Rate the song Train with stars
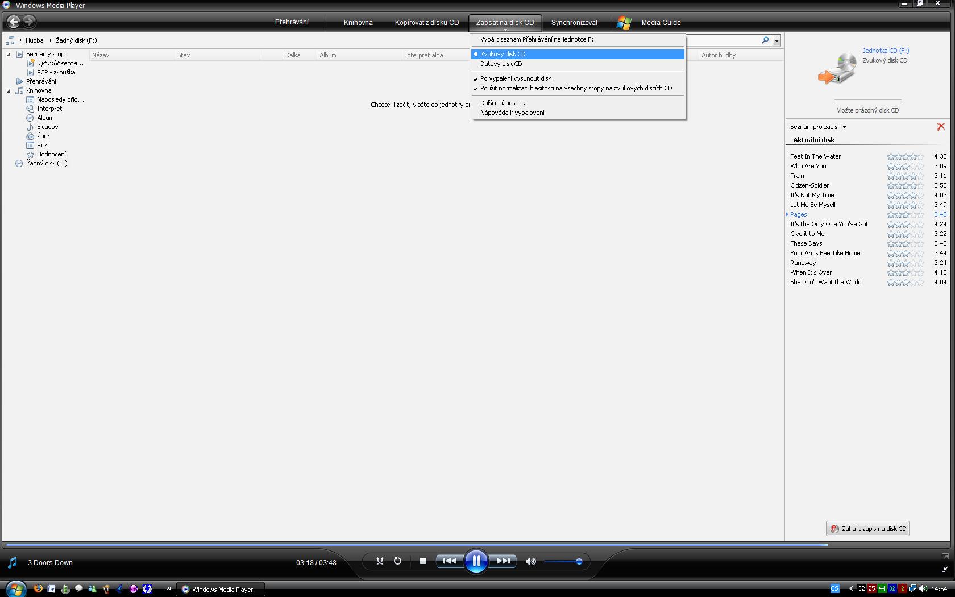Screen dimensions: 955x597 point(906,176)
